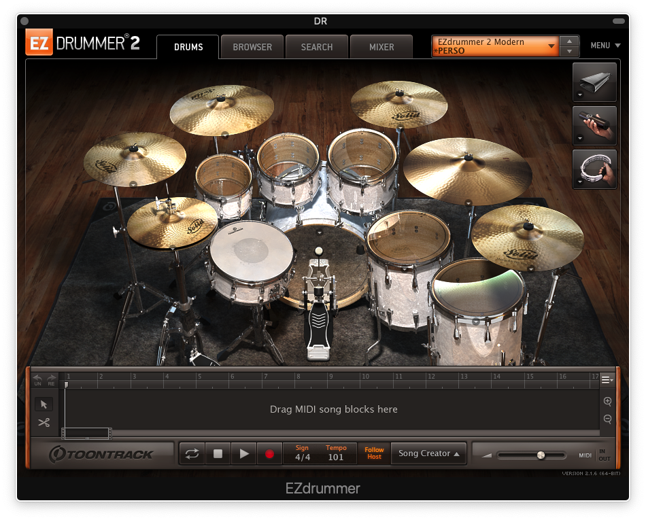
Task: Click bar 5 on the timeline ruler
Action: pyautogui.click(x=200, y=377)
